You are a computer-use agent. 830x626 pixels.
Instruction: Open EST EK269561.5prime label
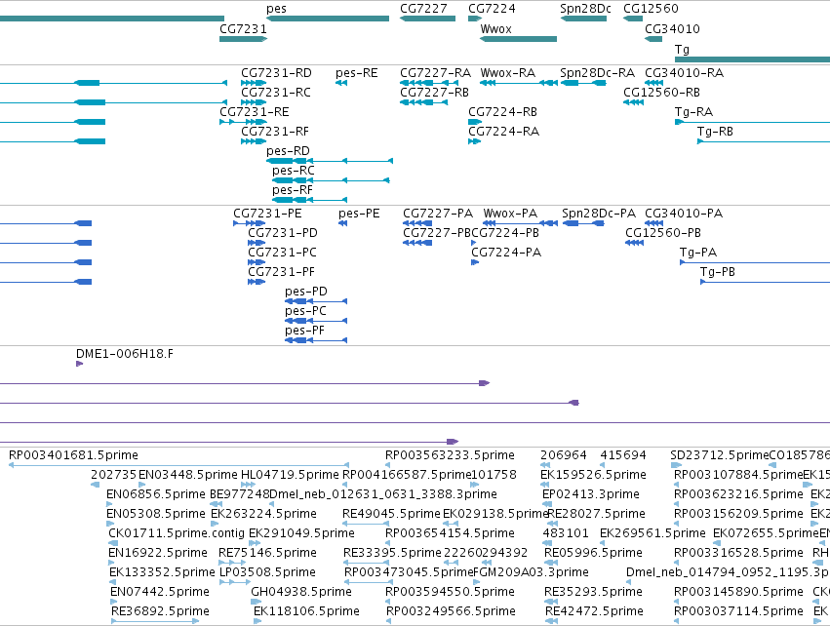652,533
